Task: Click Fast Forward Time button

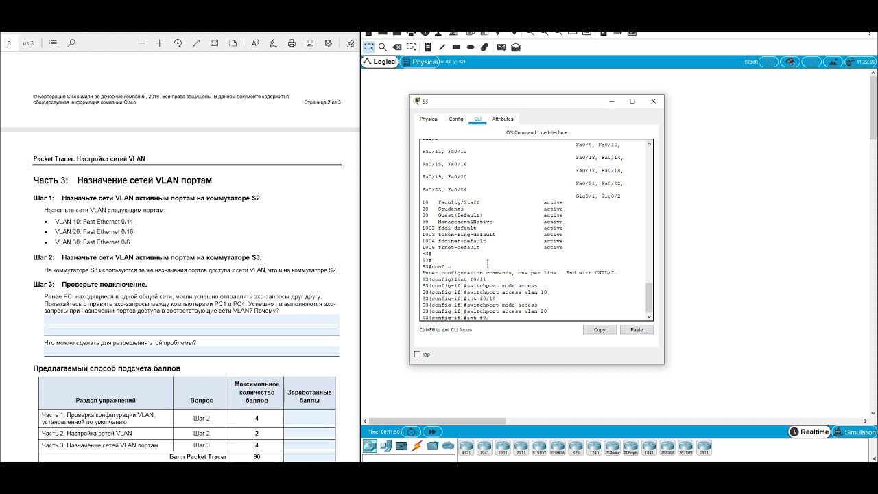Action: tap(432, 432)
